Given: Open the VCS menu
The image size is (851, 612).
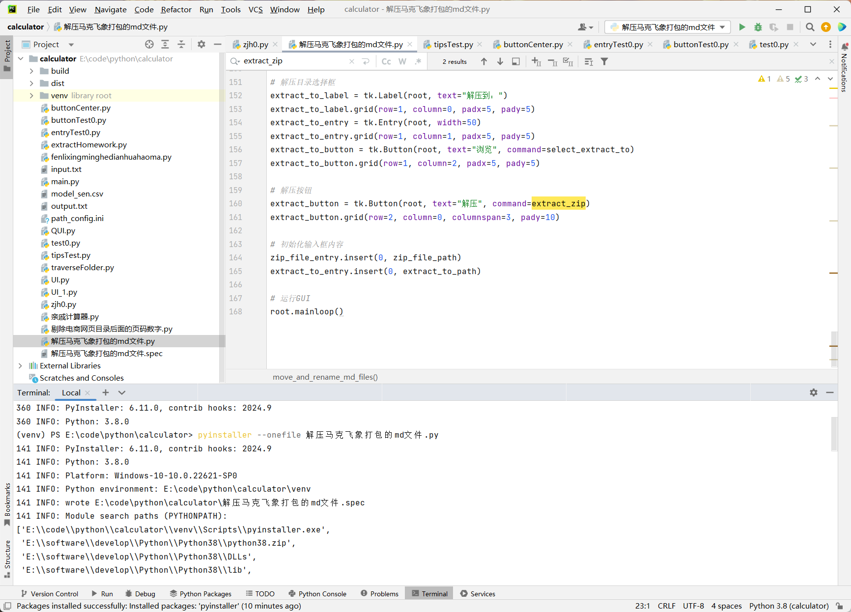Looking at the screenshot, I should pos(255,9).
